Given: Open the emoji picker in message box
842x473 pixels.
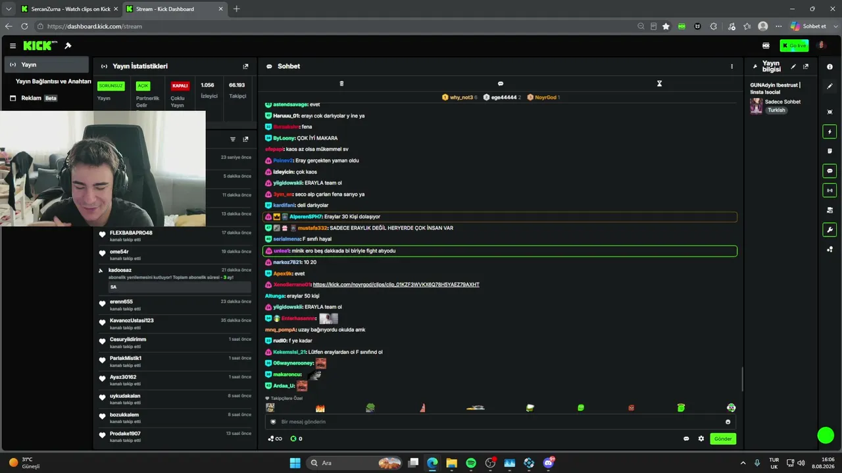Looking at the screenshot, I should (x=728, y=422).
